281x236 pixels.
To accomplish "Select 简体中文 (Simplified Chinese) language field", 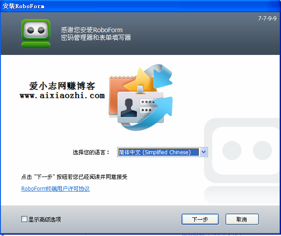I will [163, 152].
